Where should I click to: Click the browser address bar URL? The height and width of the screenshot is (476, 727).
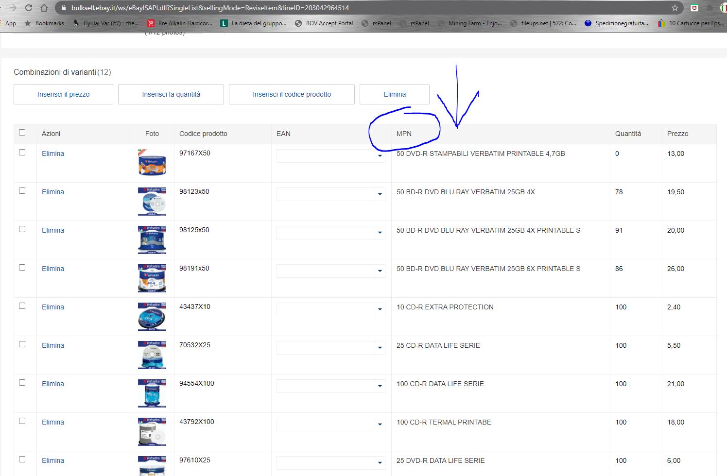pyautogui.click(x=210, y=8)
